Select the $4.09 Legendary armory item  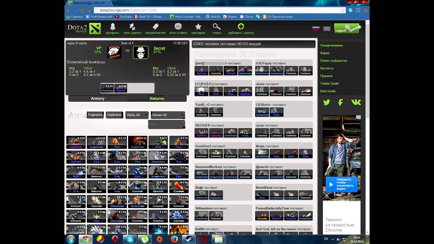(76, 142)
